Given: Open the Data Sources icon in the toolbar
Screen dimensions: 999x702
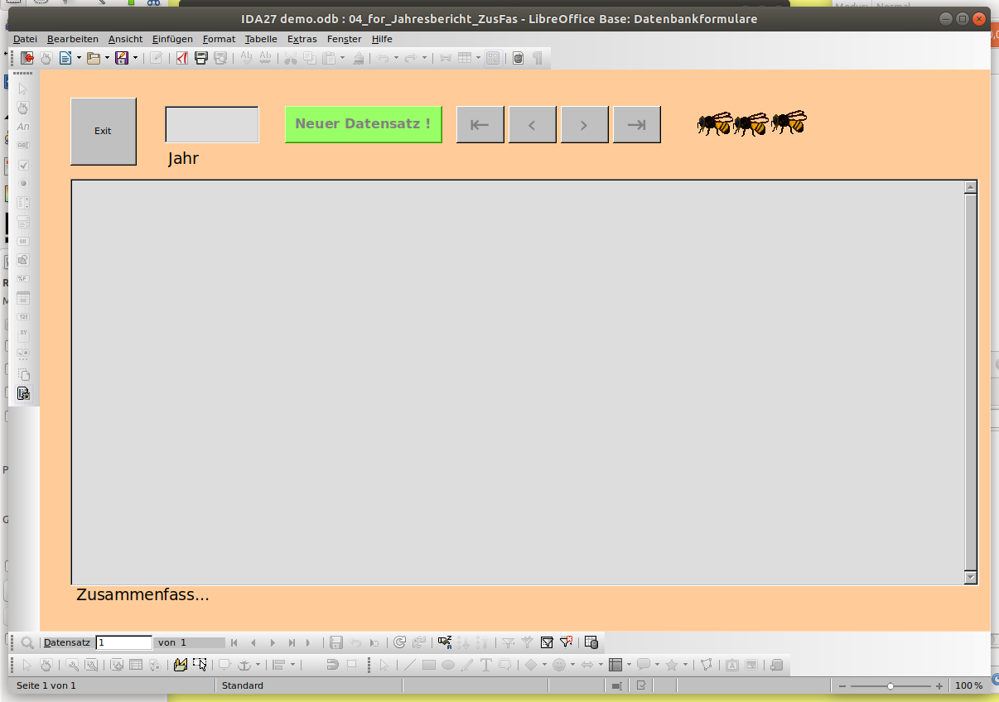Looking at the screenshot, I should pyautogui.click(x=518, y=58).
